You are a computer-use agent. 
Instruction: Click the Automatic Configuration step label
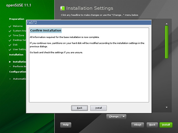coord(19,79)
